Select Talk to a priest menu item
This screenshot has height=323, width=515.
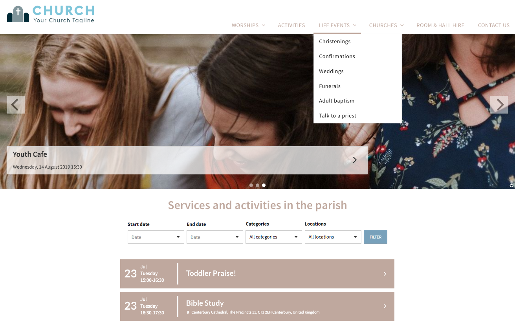(337, 116)
